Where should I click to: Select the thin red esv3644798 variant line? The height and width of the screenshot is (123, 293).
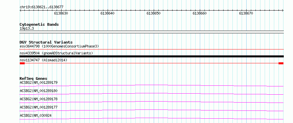[152, 49]
